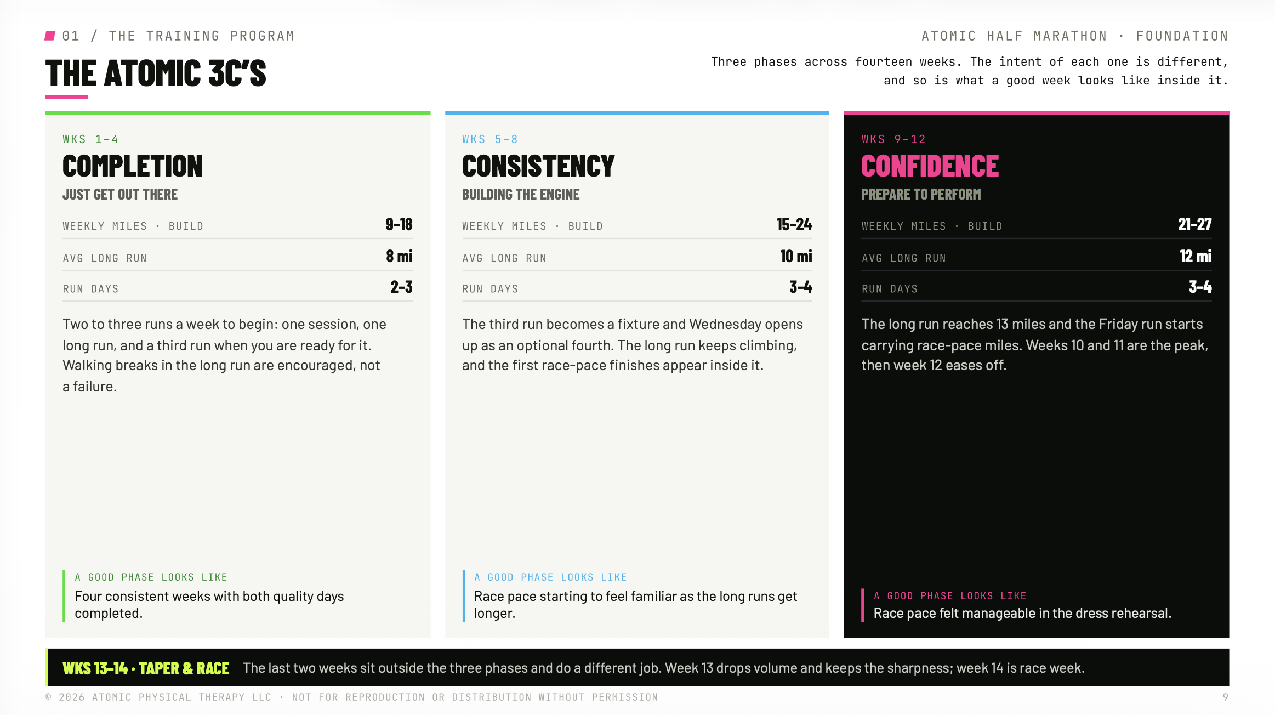
Task: Select the '01 / THE TRAINING PROGRAM' section label
Action: coord(178,36)
